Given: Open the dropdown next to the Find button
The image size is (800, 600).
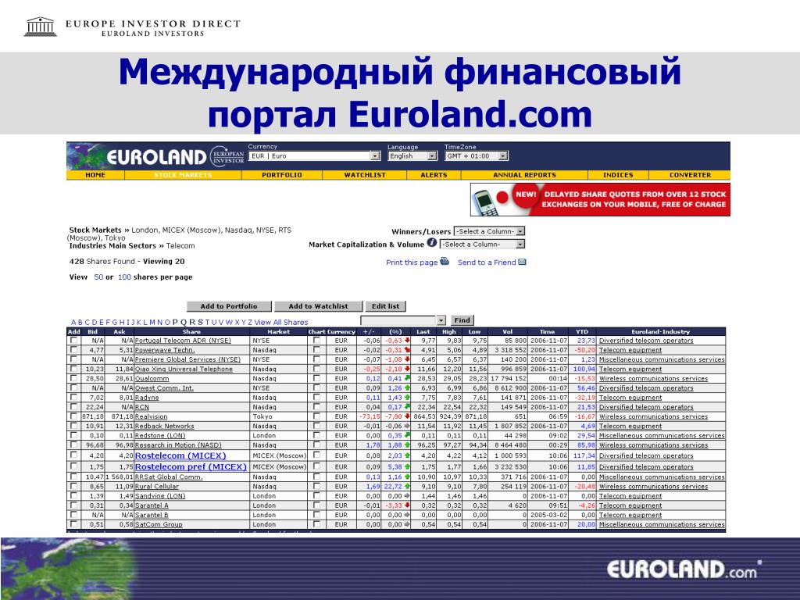Looking at the screenshot, I should (x=403, y=320).
